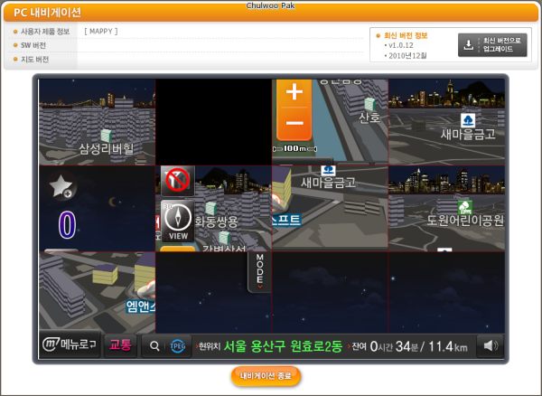Expand the MODE side tab
Screen dimensions: 542x396
coord(259,269)
